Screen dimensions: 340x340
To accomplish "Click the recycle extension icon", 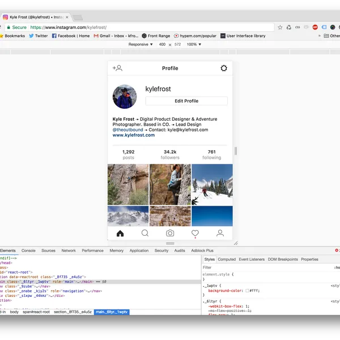I will coord(289,27).
